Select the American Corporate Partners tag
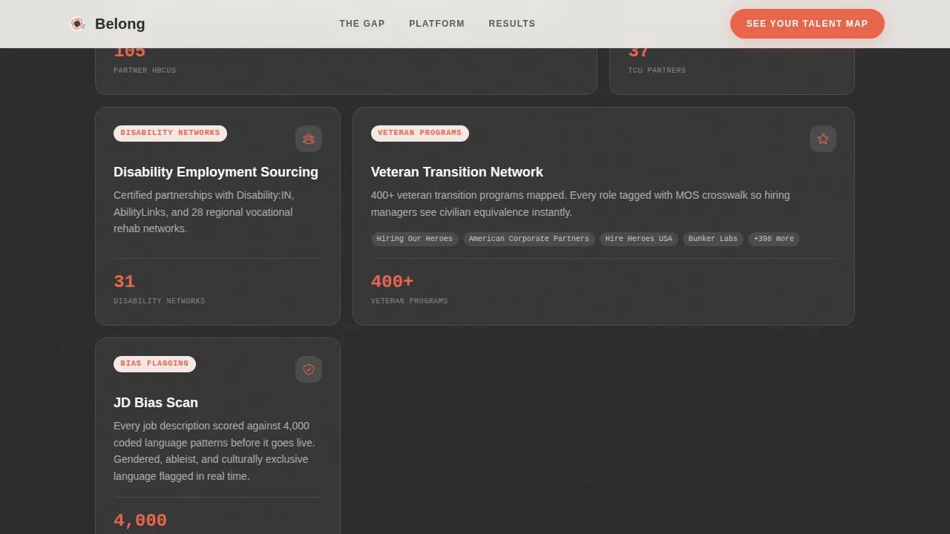The image size is (950, 534). pyautogui.click(x=528, y=239)
